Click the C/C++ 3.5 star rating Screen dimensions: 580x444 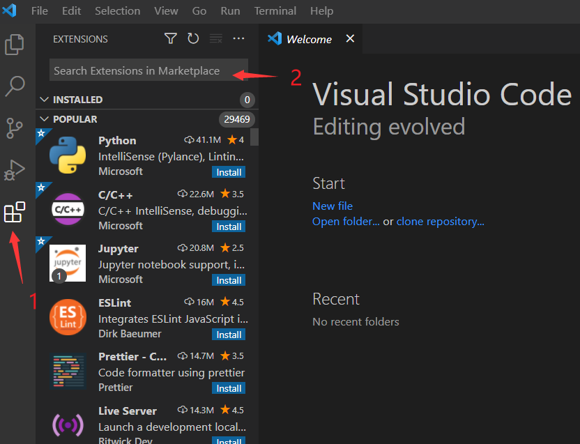(x=232, y=194)
